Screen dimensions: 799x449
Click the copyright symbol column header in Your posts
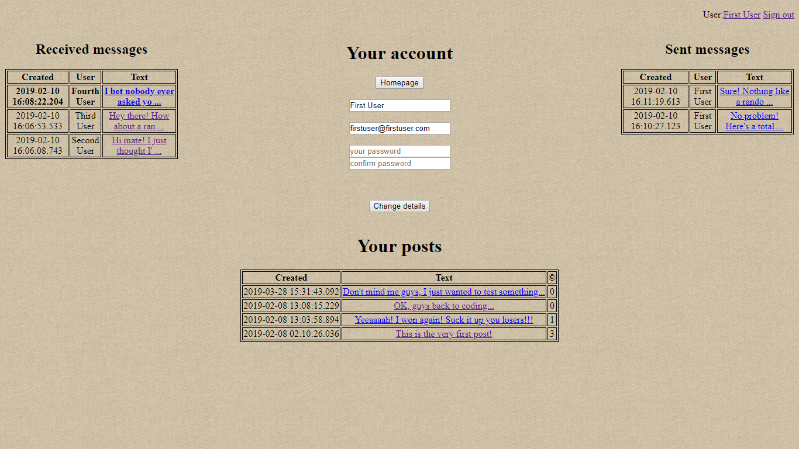[552, 278]
